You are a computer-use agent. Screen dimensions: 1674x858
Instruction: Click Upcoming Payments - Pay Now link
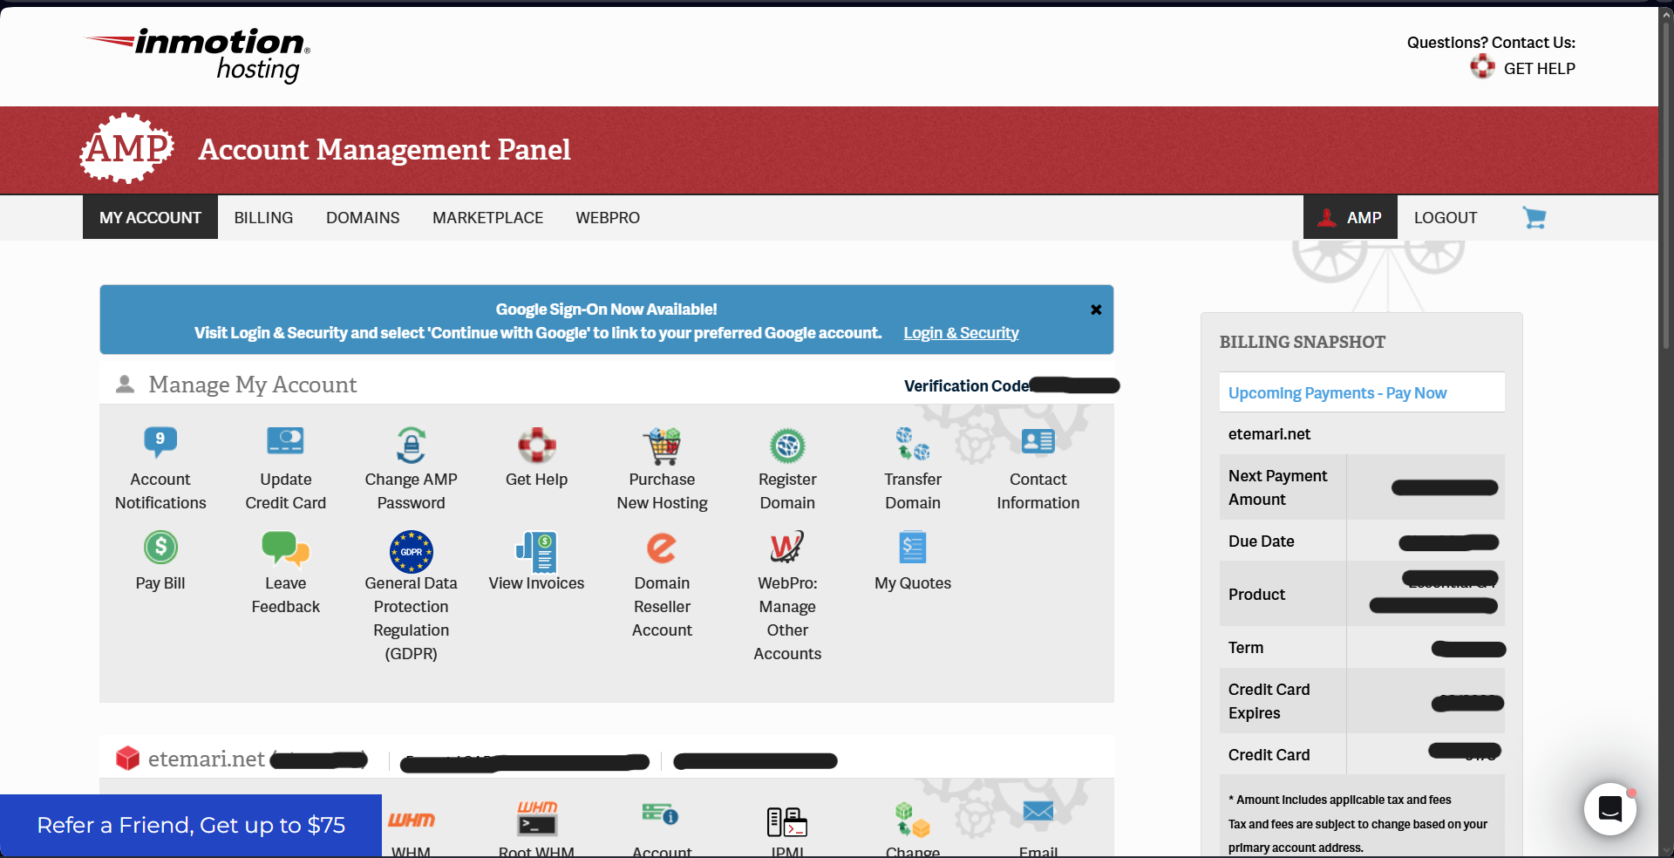tap(1337, 392)
